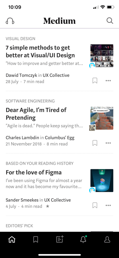Open notifications bell icon

point(83,239)
